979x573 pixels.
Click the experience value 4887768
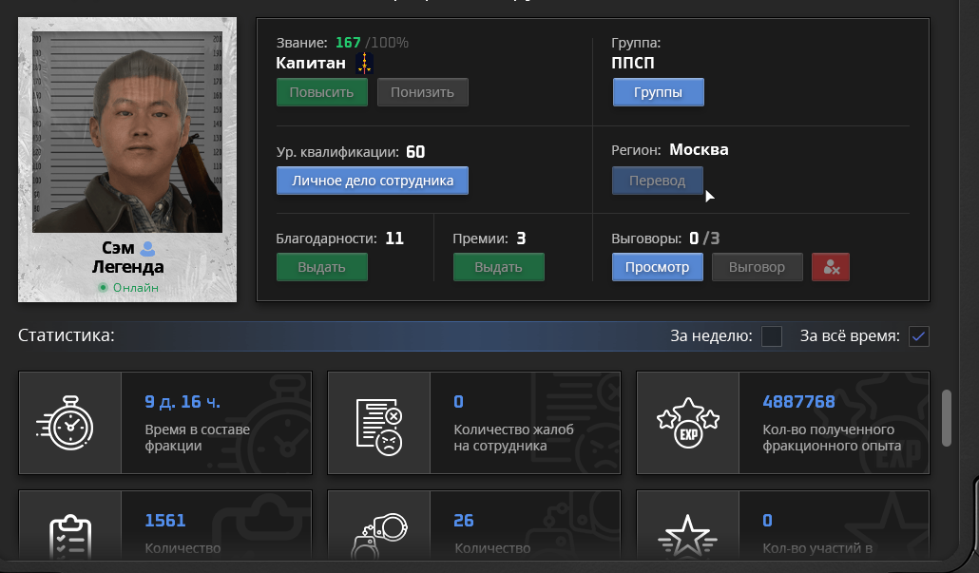point(798,402)
